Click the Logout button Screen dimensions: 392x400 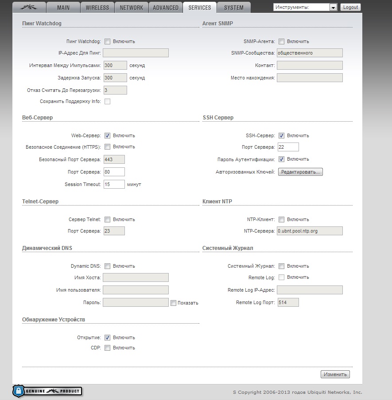coord(350,7)
